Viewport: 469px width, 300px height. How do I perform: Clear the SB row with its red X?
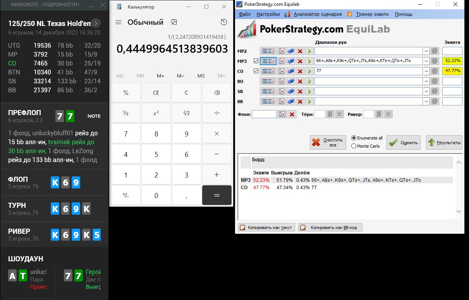click(x=300, y=91)
